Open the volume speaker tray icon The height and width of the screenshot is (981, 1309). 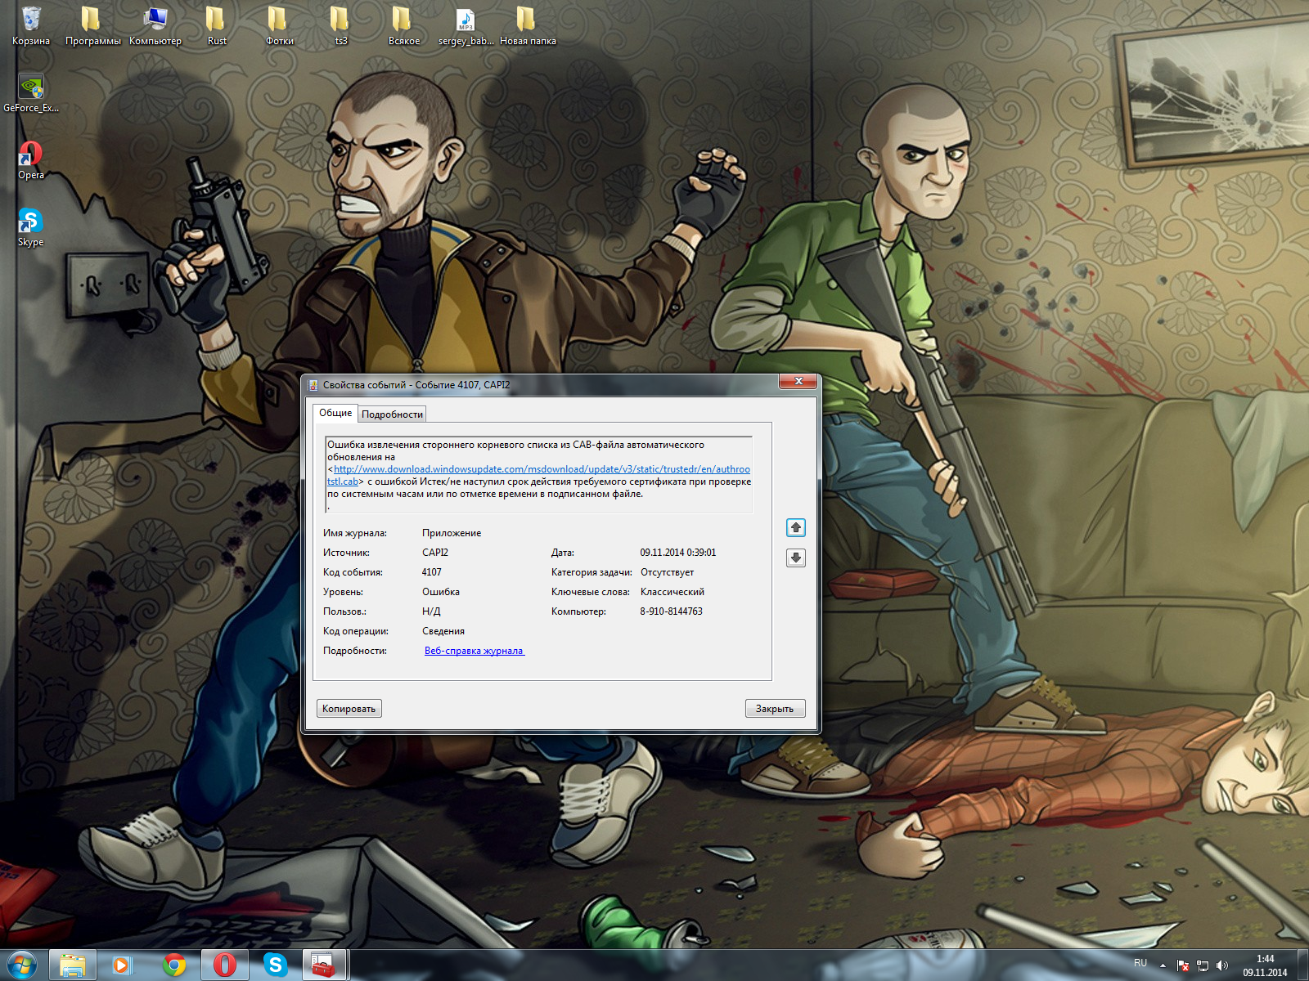pyautogui.click(x=1221, y=965)
